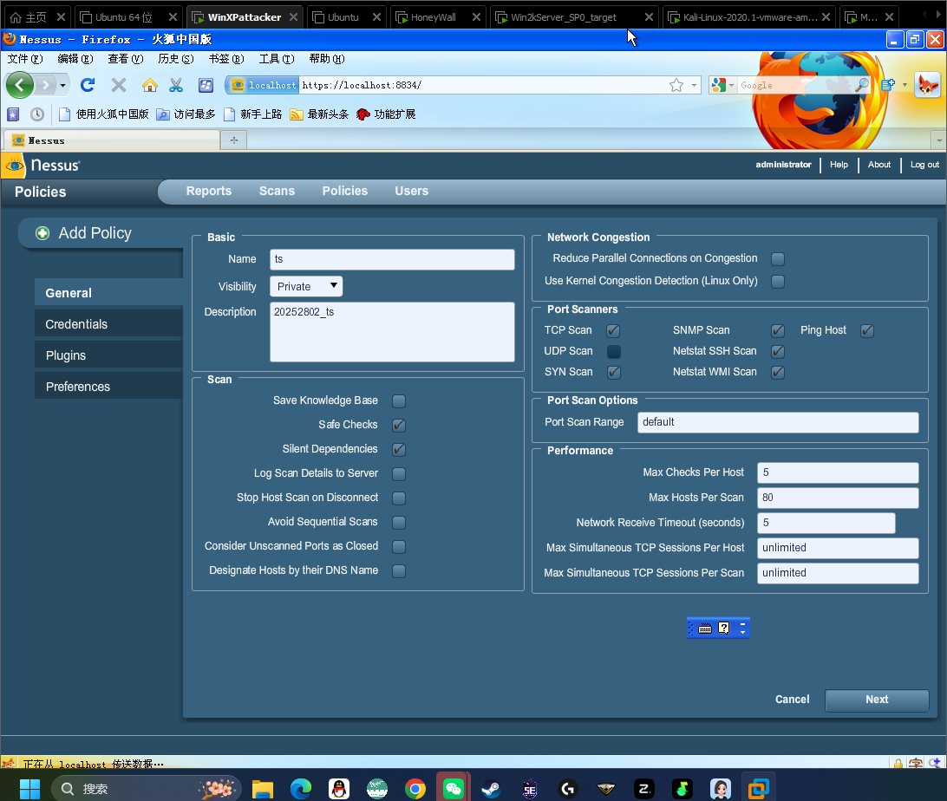This screenshot has height=801, width=947.
Task: Enable Save Knowledge Base checkbox
Action: tap(399, 400)
